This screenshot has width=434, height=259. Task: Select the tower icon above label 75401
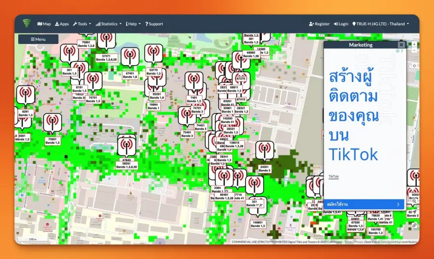click(x=187, y=116)
